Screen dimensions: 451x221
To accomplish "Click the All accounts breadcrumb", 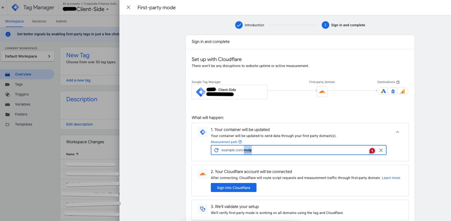I will click(x=71, y=4).
